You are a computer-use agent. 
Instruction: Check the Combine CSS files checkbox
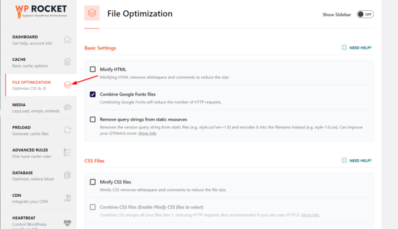click(x=93, y=207)
